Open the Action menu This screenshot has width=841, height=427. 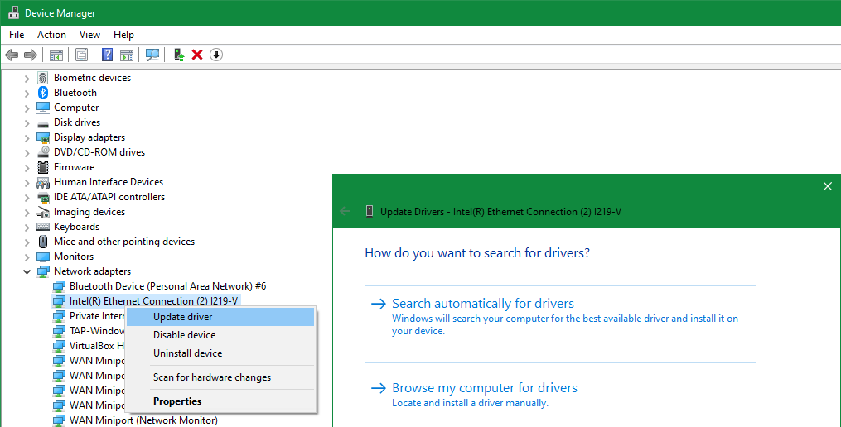(x=51, y=35)
